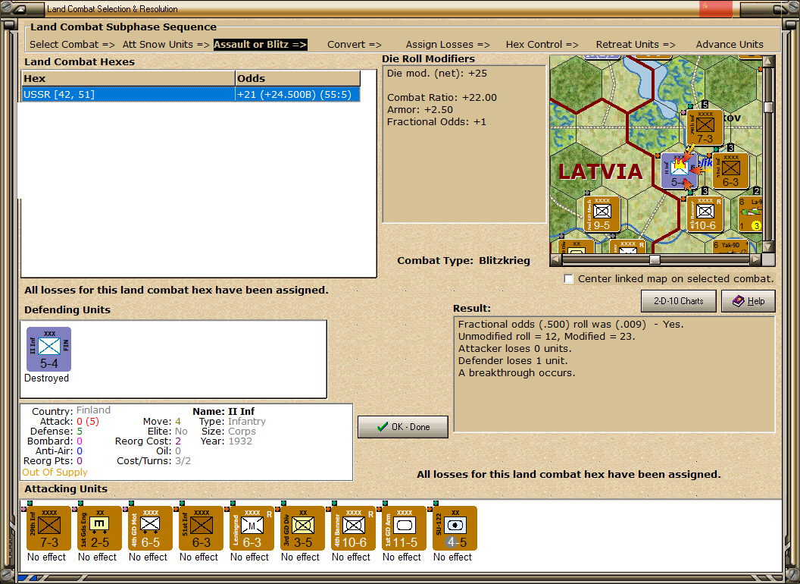Viewport: 800px width, 584px height.
Task: Click the map's vertical scrollbar thumb
Action: pos(768,107)
